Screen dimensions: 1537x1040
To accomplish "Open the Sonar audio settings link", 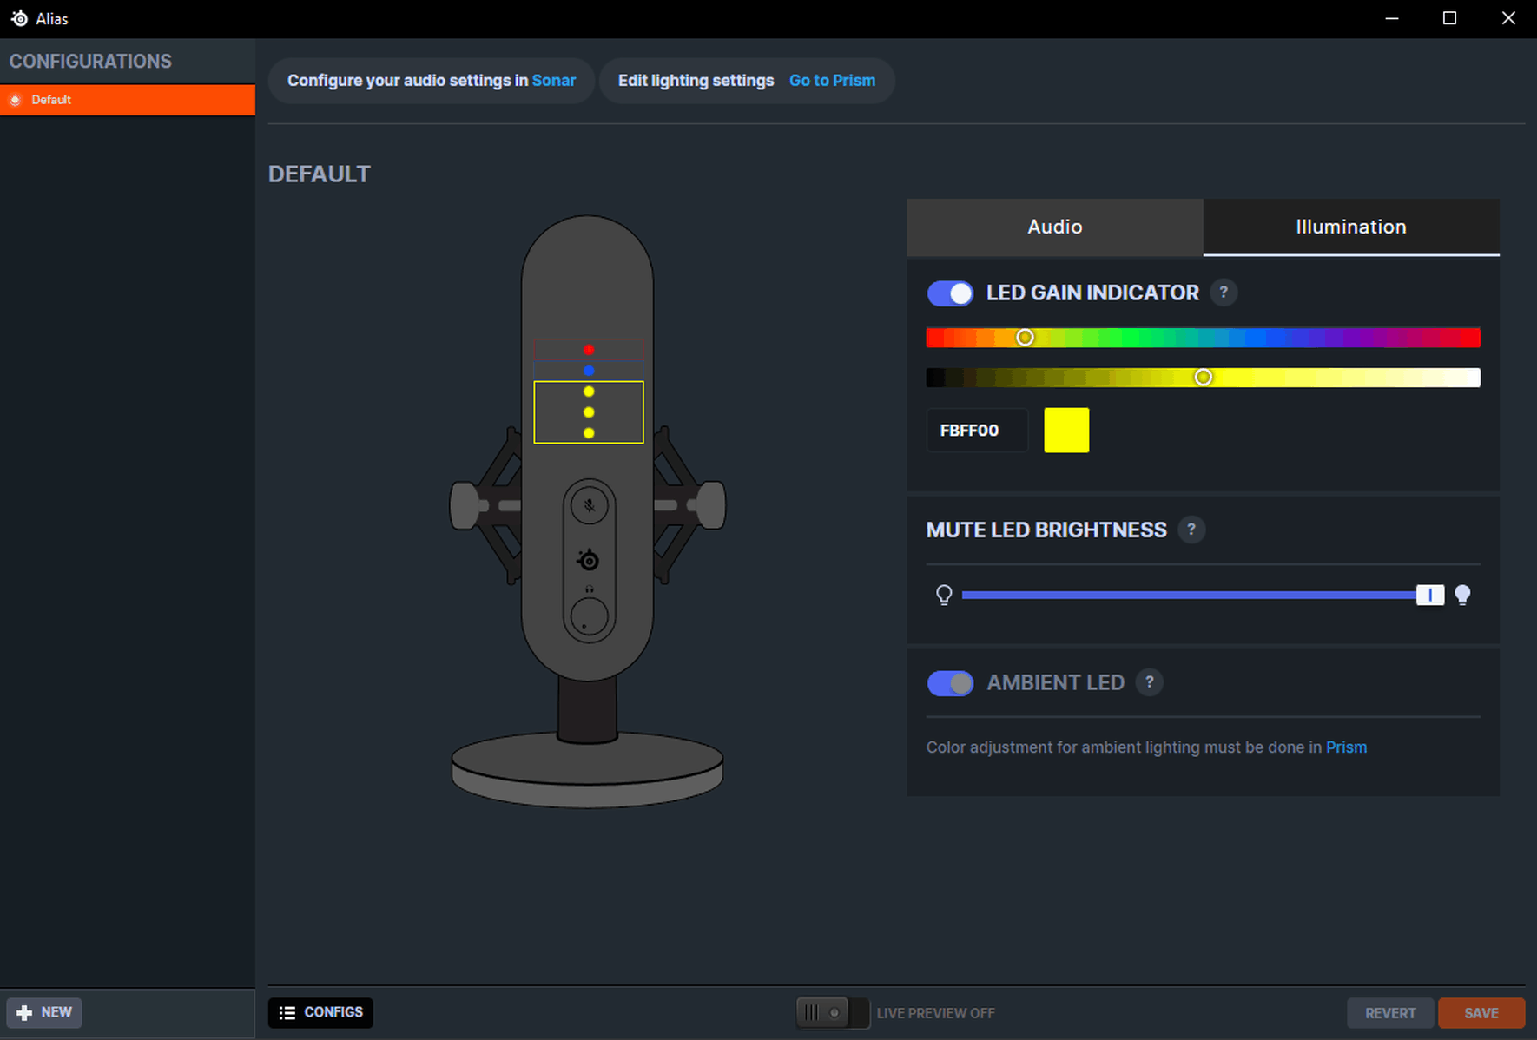I will [553, 81].
